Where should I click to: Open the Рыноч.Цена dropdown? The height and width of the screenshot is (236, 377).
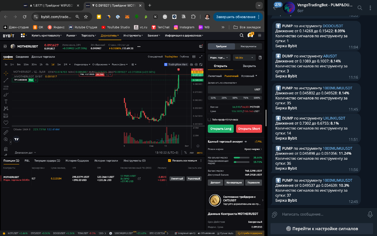120,65
